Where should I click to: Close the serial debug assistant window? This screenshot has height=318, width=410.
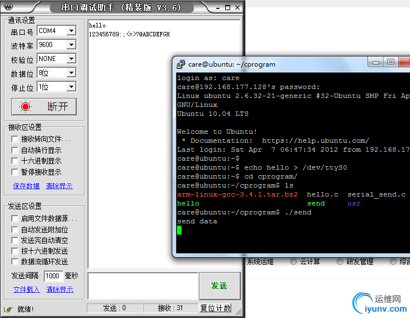click(x=237, y=8)
